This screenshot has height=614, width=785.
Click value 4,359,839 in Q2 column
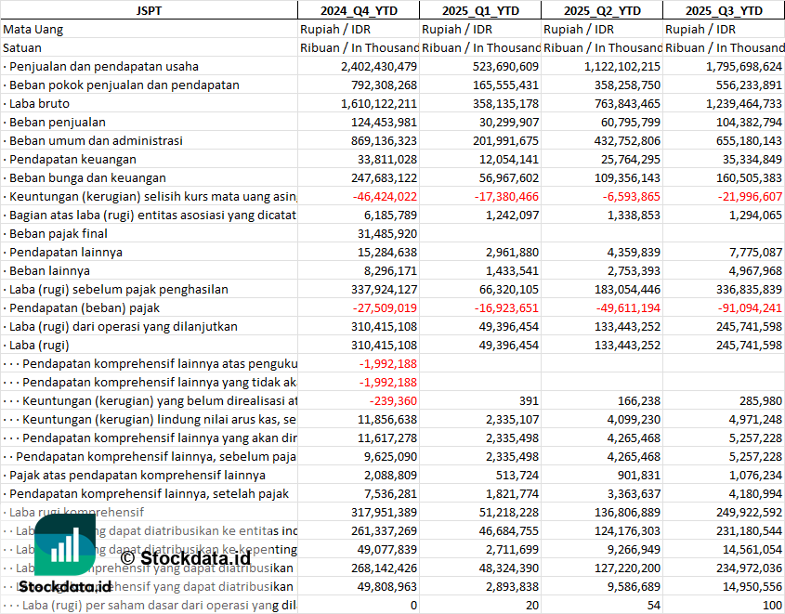point(634,253)
